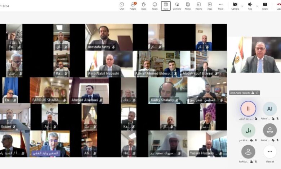The height and width of the screenshot is (169, 281).
Task: Select the AI avatar for participant Ashraf
Action: [270, 109]
